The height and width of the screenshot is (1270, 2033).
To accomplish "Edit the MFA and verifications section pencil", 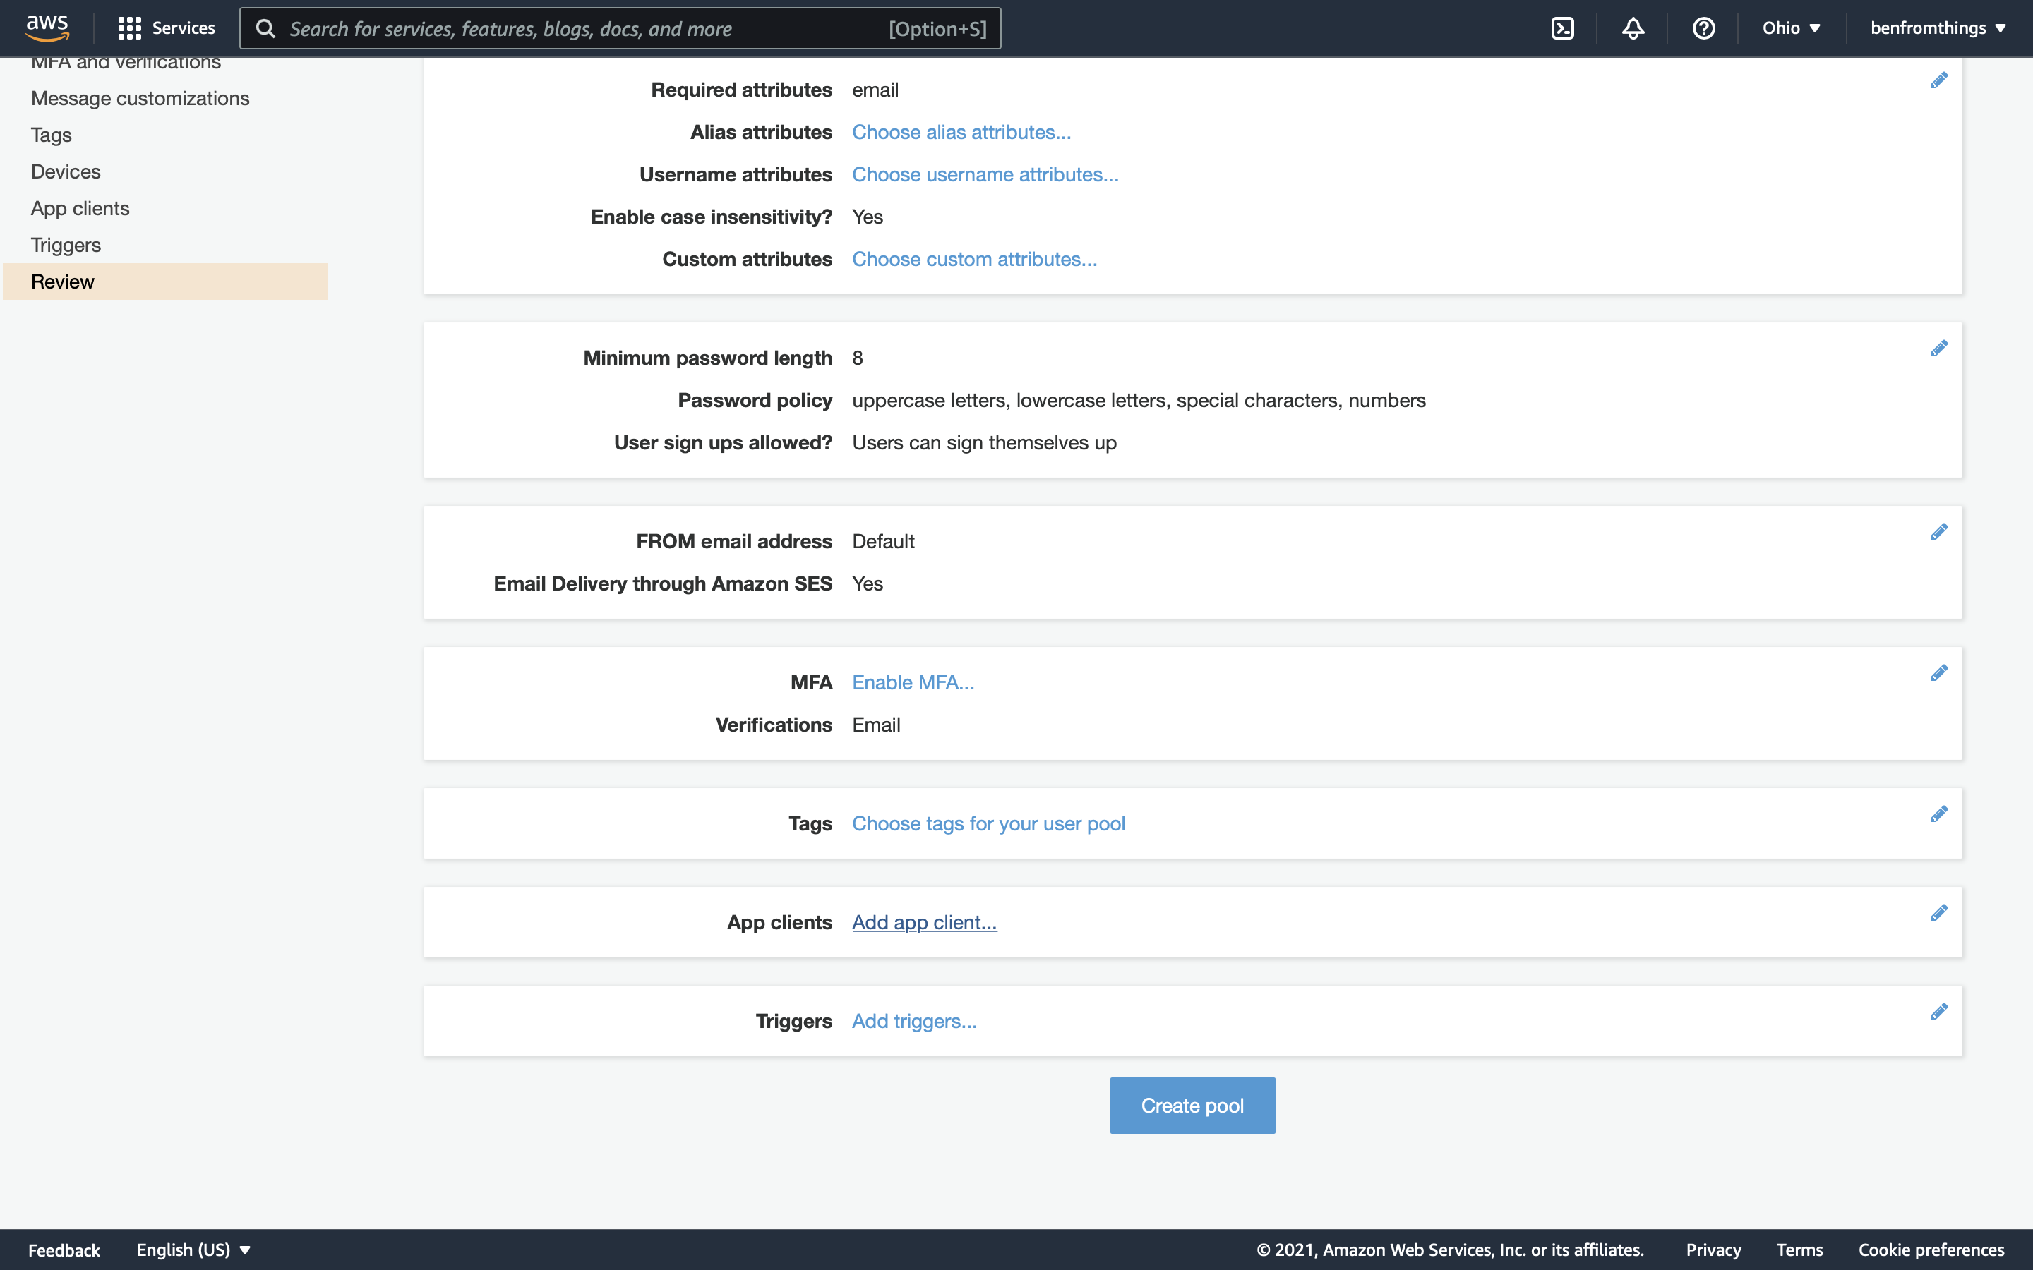I will [x=1939, y=673].
